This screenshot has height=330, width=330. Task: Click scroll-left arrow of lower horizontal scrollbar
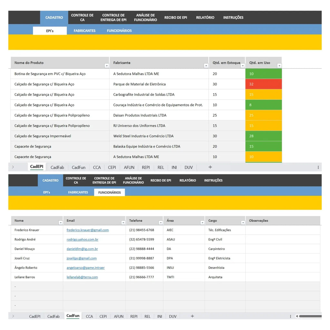(x=297, y=316)
